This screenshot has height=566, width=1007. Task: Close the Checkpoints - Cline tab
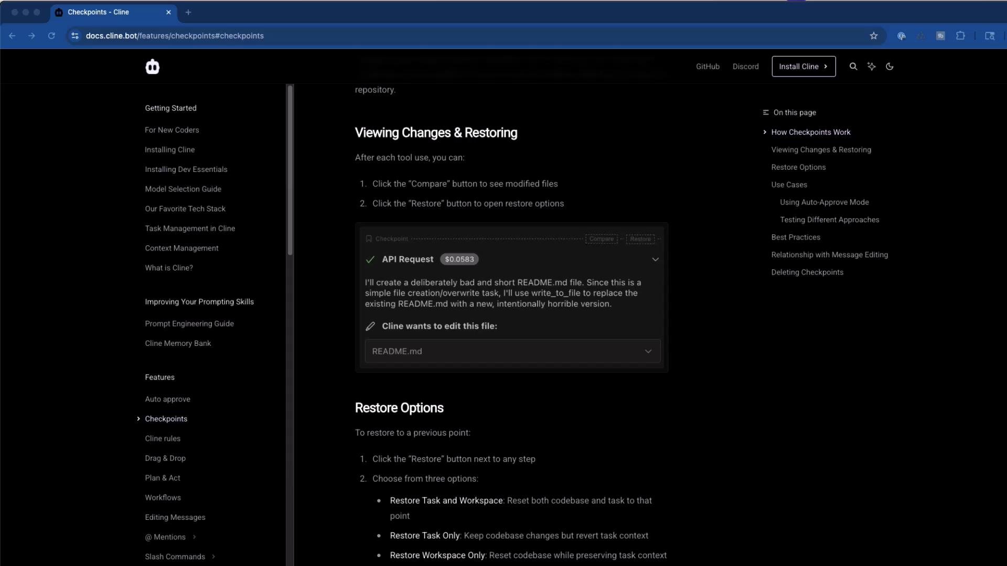168,12
